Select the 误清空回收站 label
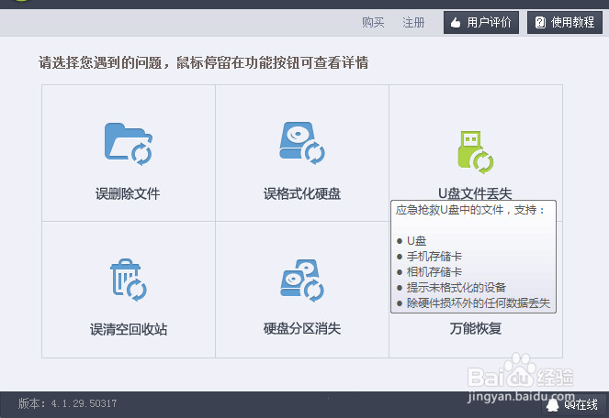 tap(129, 329)
